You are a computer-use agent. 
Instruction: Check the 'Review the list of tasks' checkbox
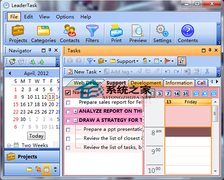point(68,148)
